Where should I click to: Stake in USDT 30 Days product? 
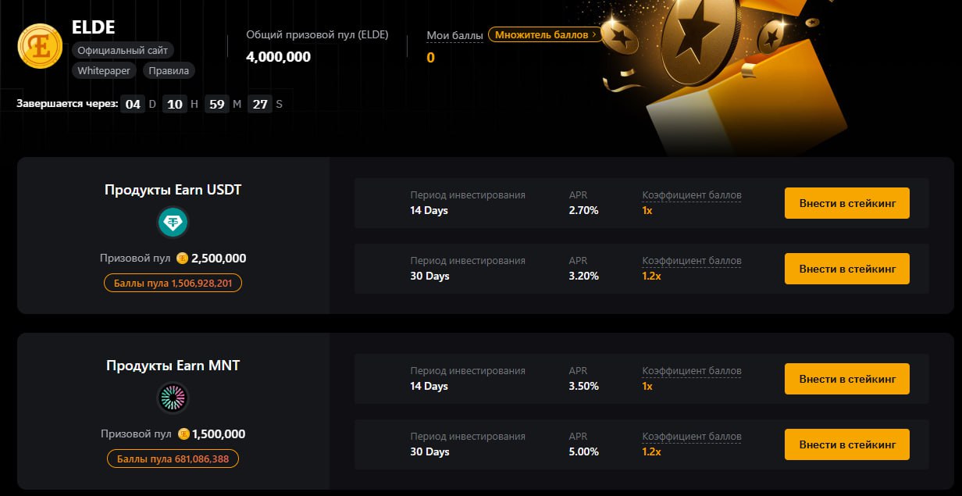tap(847, 269)
